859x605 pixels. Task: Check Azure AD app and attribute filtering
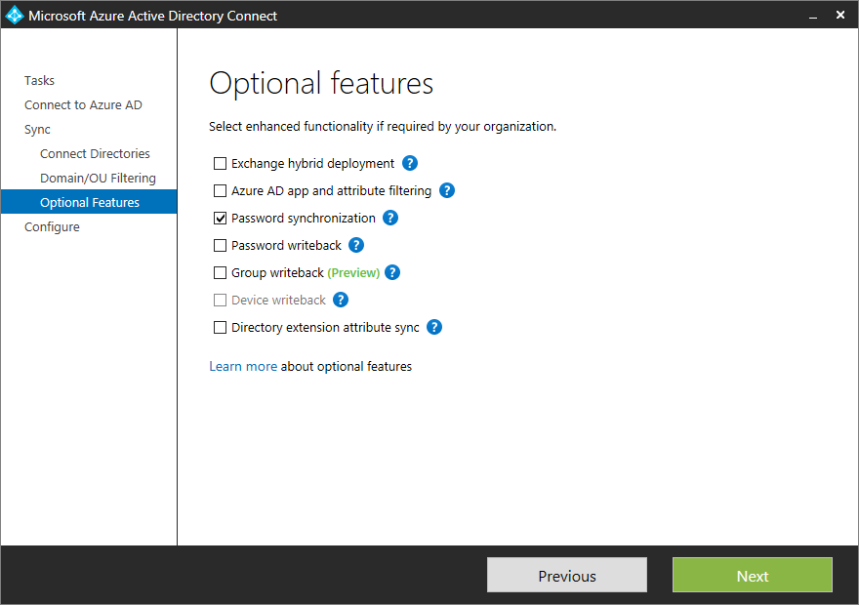[220, 190]
